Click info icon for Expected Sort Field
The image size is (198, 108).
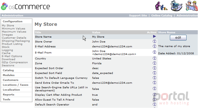(154, 73)
